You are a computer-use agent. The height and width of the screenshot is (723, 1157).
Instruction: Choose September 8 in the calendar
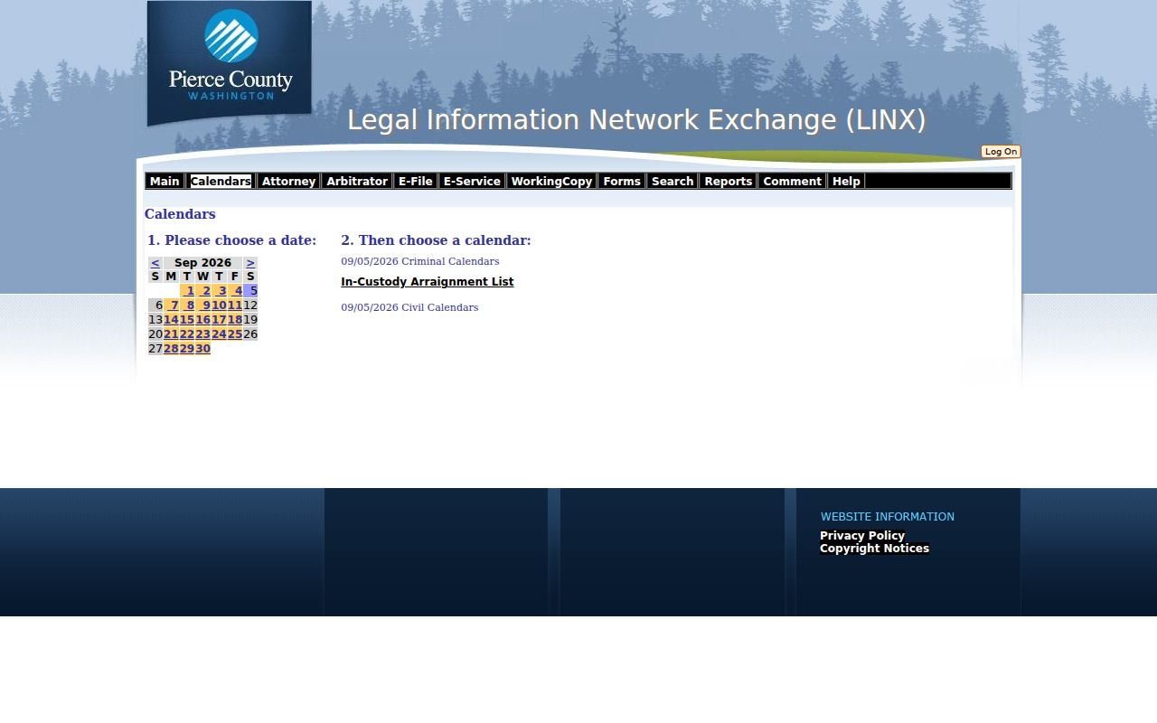187,305
